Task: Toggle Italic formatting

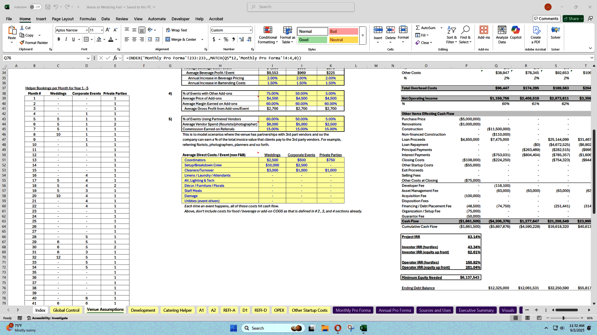Action: click(x=66, y=39)
